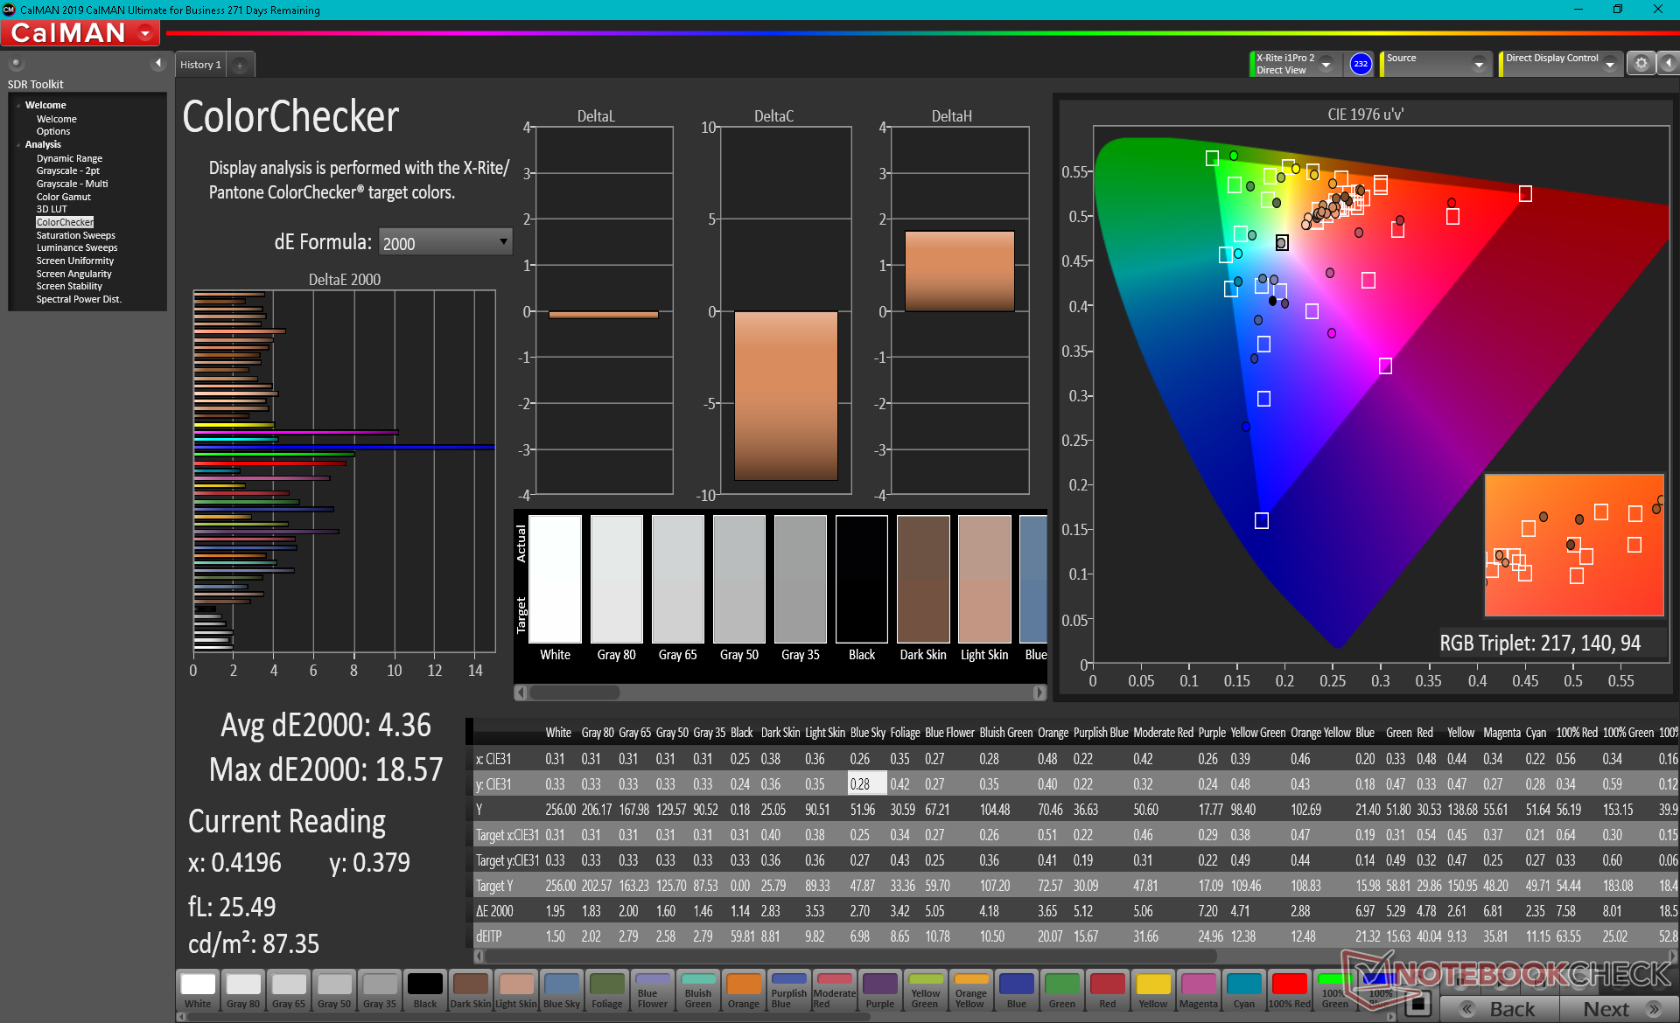Viewport: 1680px width, 1023px height.
Task: Click the stop measurement square icon
Action: pos(1420,1003)
